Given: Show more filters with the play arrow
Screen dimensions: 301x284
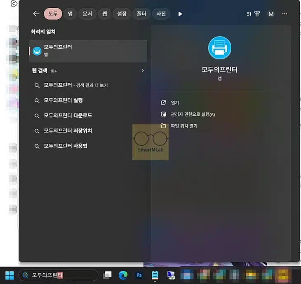Looking at the screenshot, I should click(x=180, y=14).
